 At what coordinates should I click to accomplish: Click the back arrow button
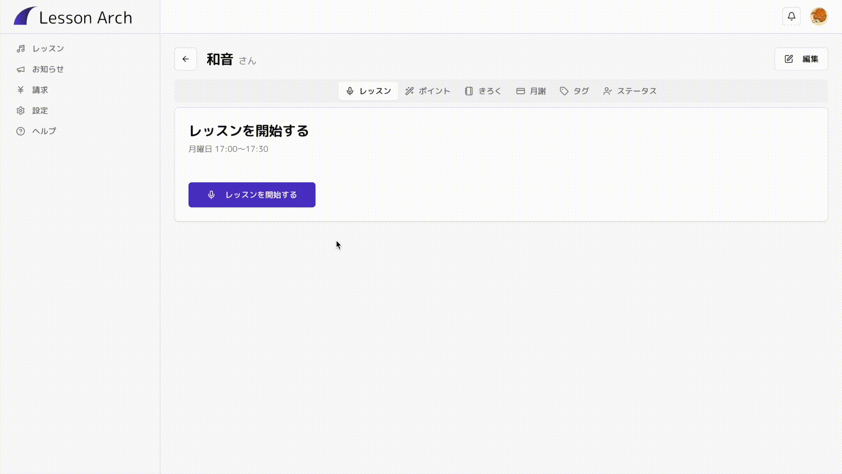click(186, 59)
